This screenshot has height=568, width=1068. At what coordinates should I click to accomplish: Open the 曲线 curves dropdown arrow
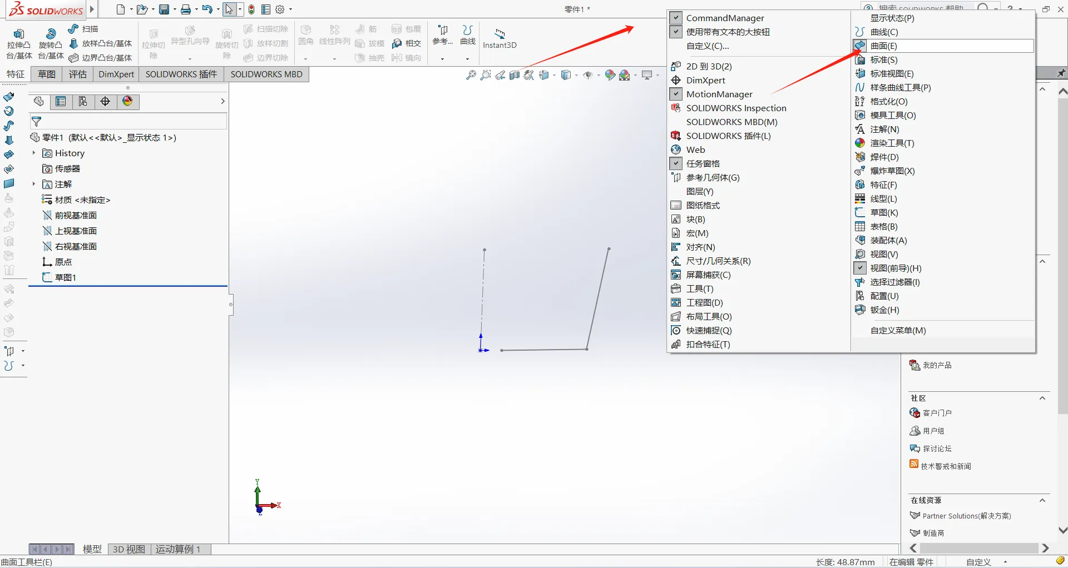[x=467, y=58]
